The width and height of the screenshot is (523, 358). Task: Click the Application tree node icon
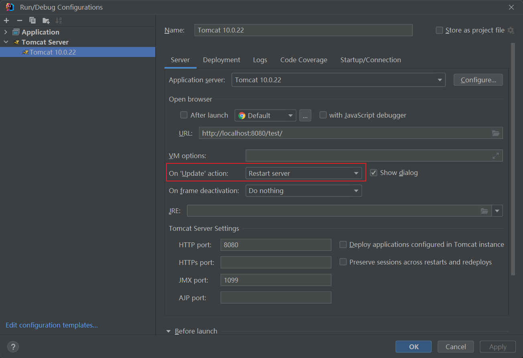pos(16,32)
